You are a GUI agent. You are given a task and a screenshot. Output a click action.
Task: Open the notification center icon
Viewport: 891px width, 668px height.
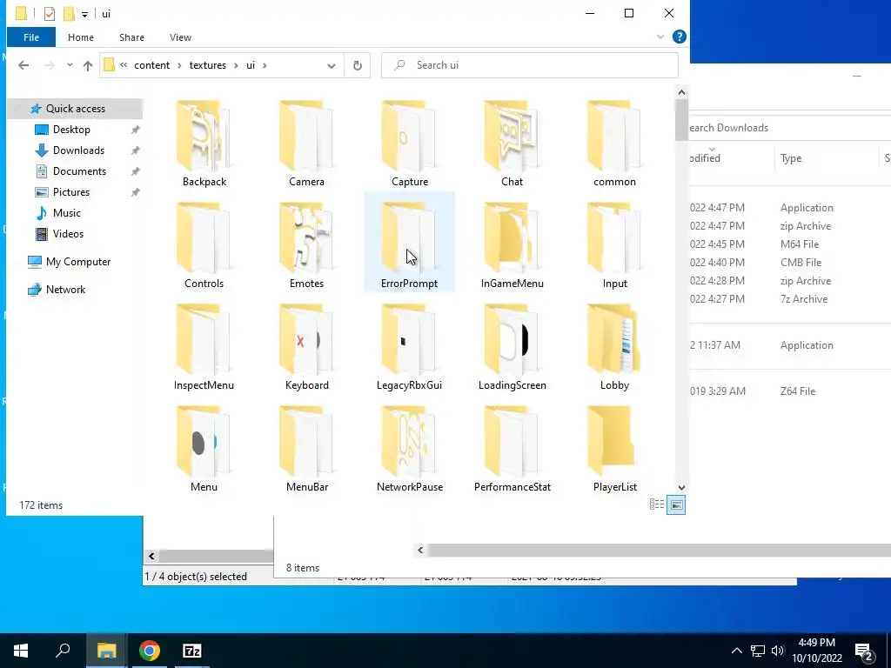(864, 651)
